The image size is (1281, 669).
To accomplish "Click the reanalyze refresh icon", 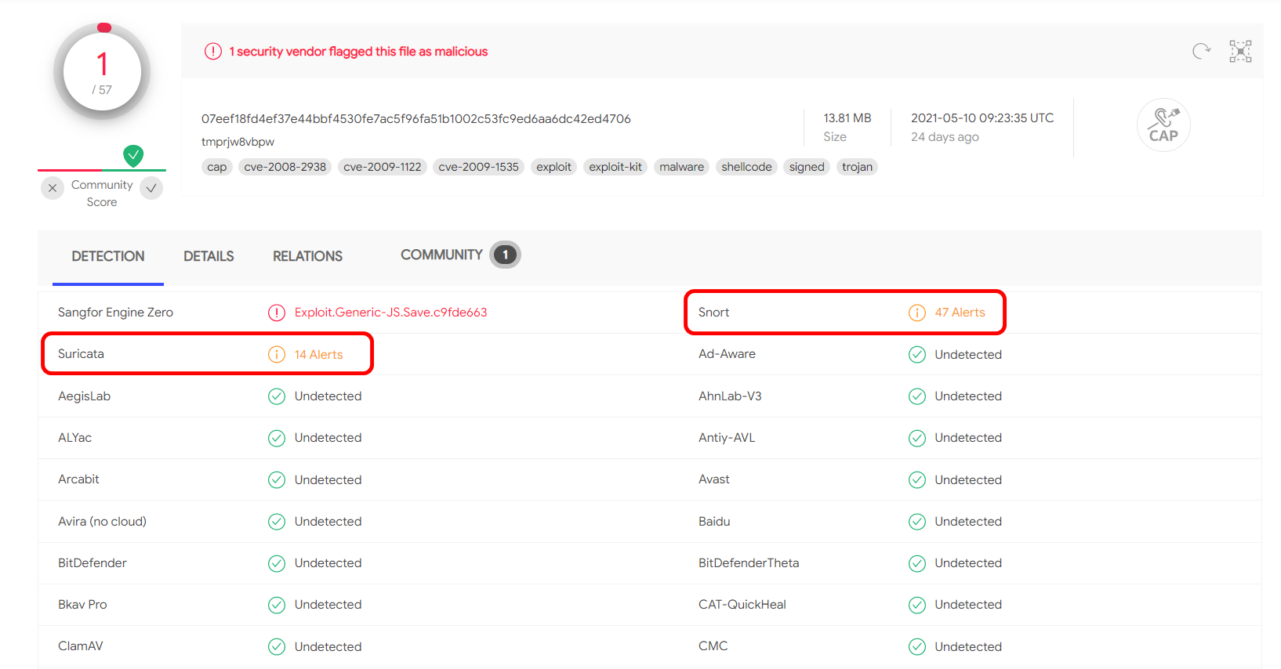I will (x=1201, y=52).
